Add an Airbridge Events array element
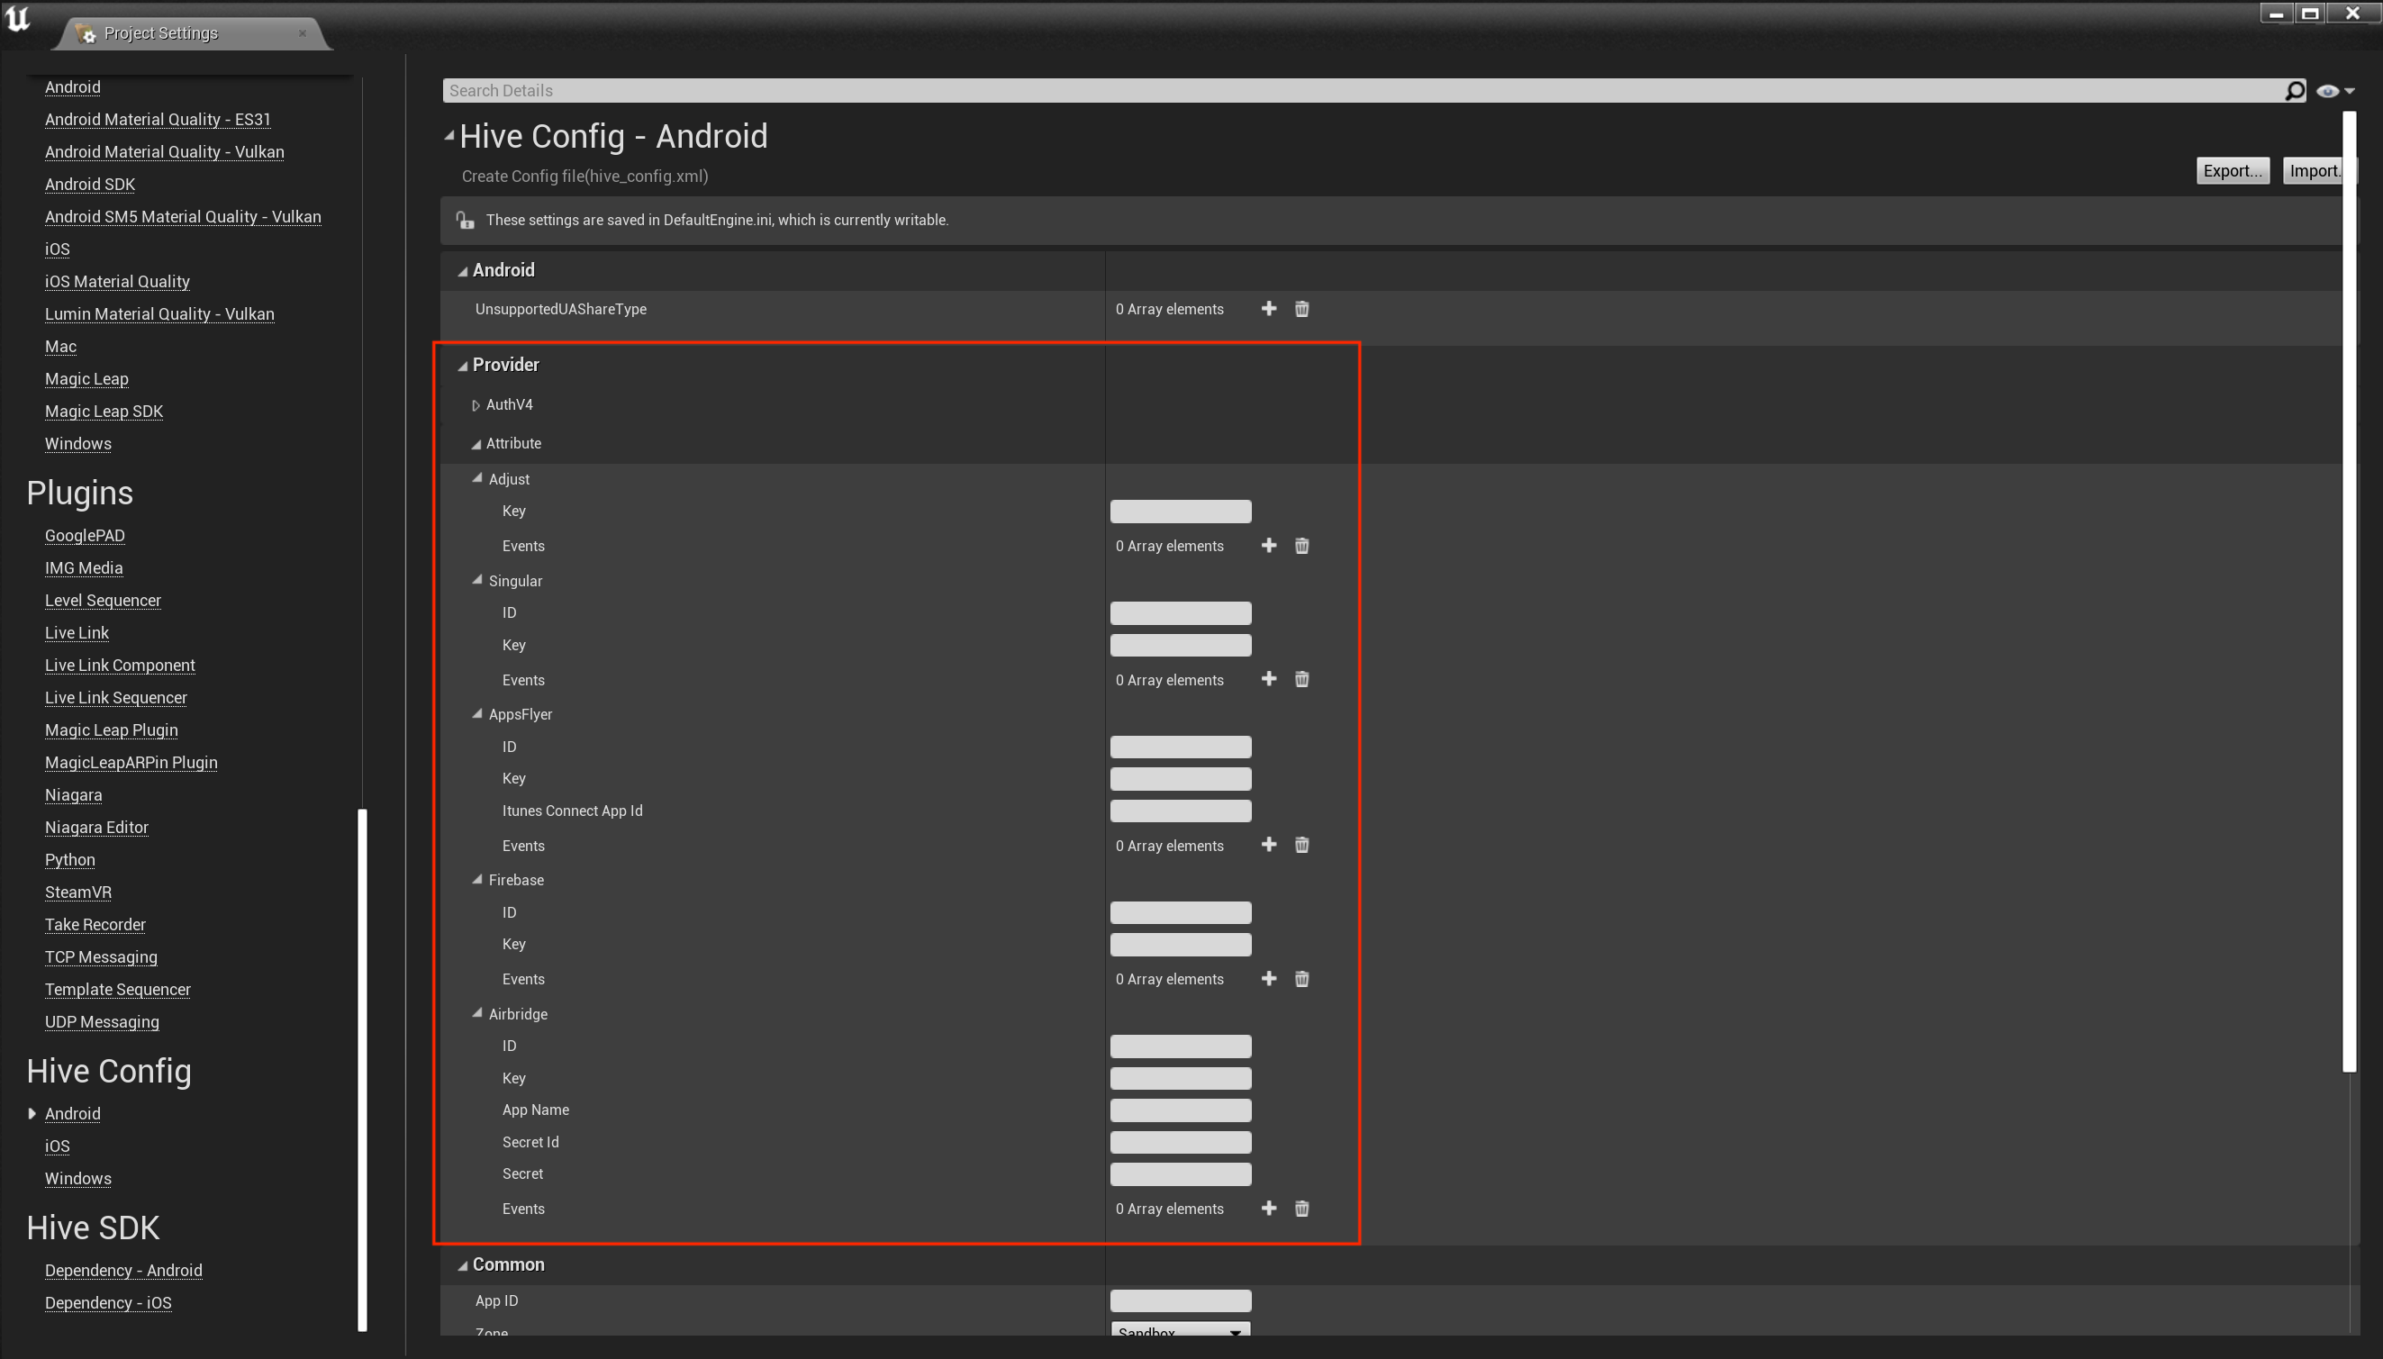 pyautogui.click(x=1269, y=1209)
